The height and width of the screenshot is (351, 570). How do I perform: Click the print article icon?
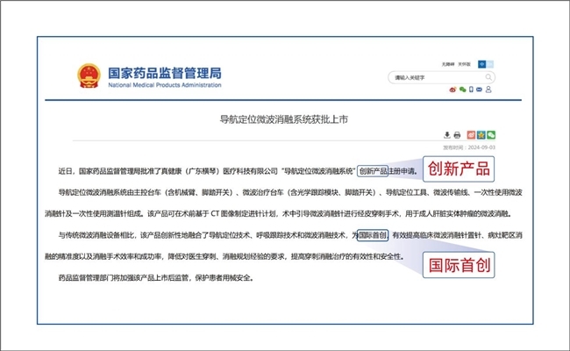(457, 135)
